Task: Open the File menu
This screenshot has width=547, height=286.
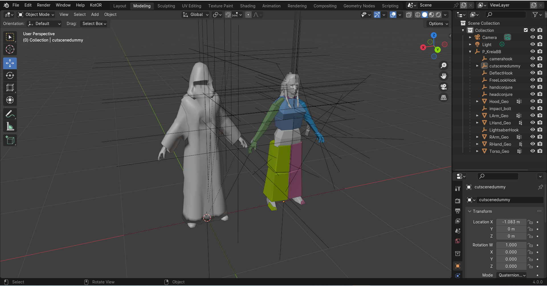Action: pyautogui.click(x=16, y=5)
